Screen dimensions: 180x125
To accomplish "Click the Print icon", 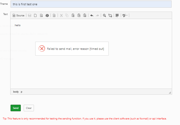I will tap(47, 15).
